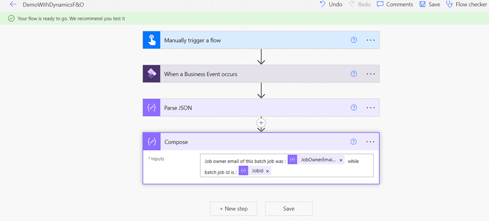This screenshot has width=489, height=221.
Task: Click the Parse JSON step icon
Action: coord(152,108)
